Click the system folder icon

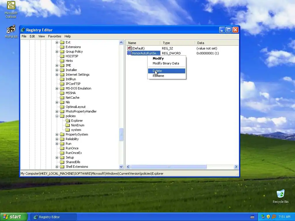tap(68, 130)
